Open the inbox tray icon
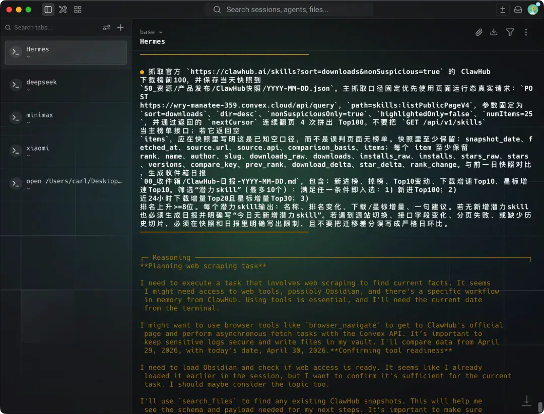Image resolution: width=544 pixels, height=414 pixels. 518,10
